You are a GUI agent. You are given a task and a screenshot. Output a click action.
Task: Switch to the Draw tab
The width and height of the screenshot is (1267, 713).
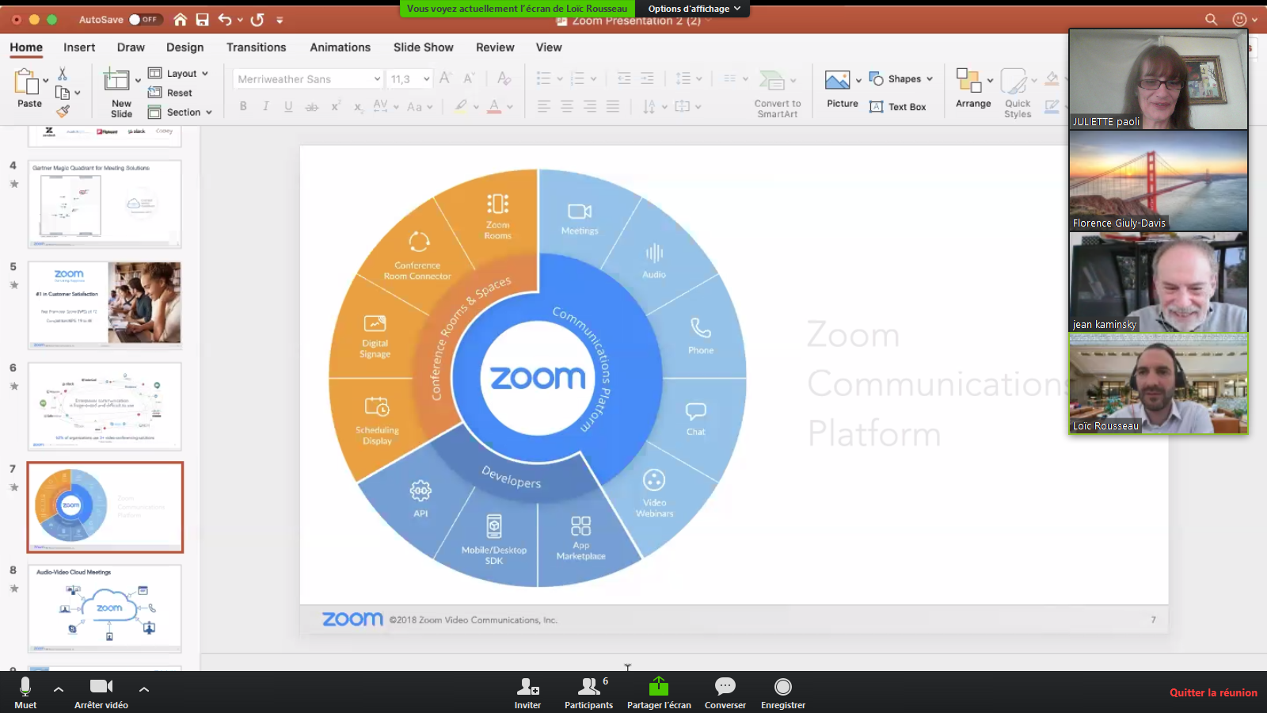[x=131, y=48]
